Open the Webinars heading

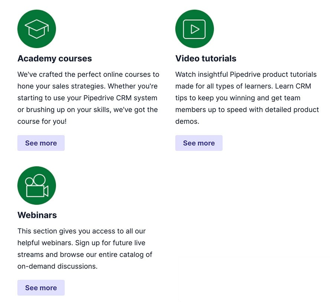[x=37, y=215]
